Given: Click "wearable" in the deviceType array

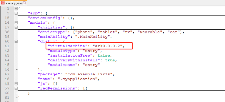Looking at the screenshot, I should (x=150, y=32).
